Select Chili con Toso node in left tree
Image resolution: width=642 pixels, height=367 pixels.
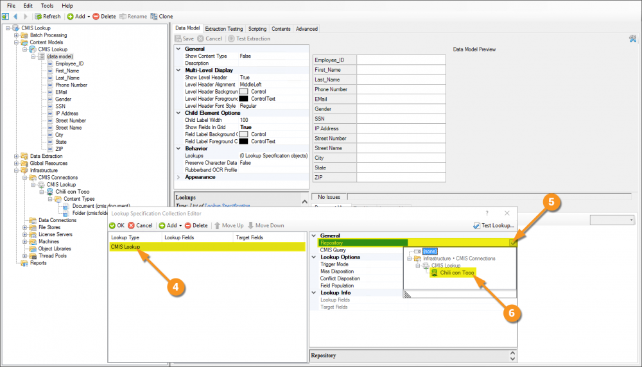pos(72,191)
